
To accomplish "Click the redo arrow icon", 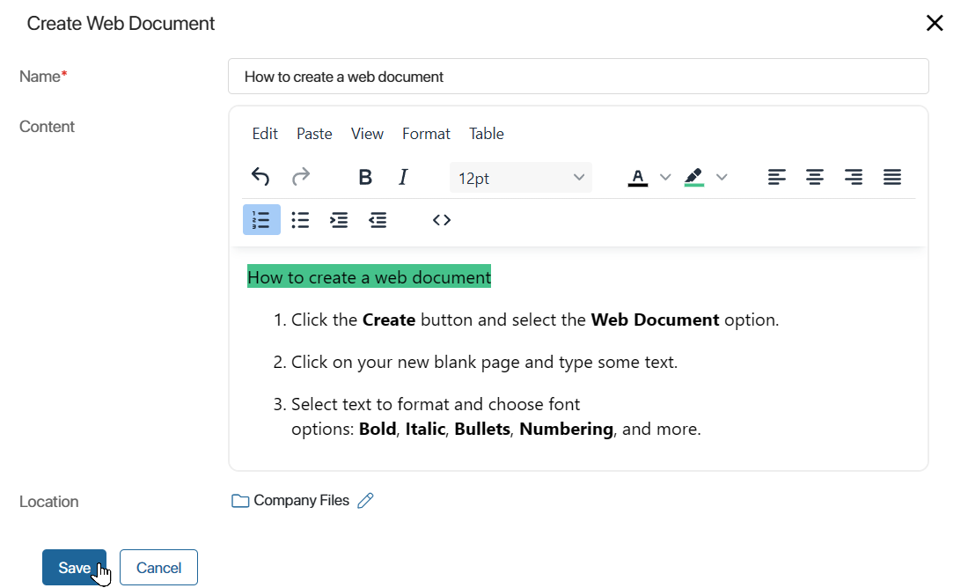I will coord(301,177).
